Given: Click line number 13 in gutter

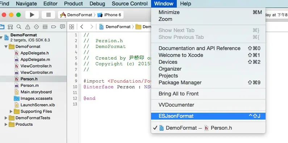Looking at the screenshot, I should pyautogui.click(x=75, y=104).
